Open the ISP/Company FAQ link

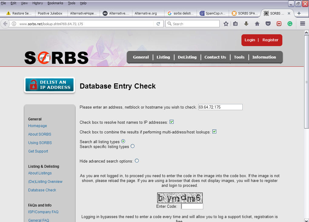click(43, 212)
